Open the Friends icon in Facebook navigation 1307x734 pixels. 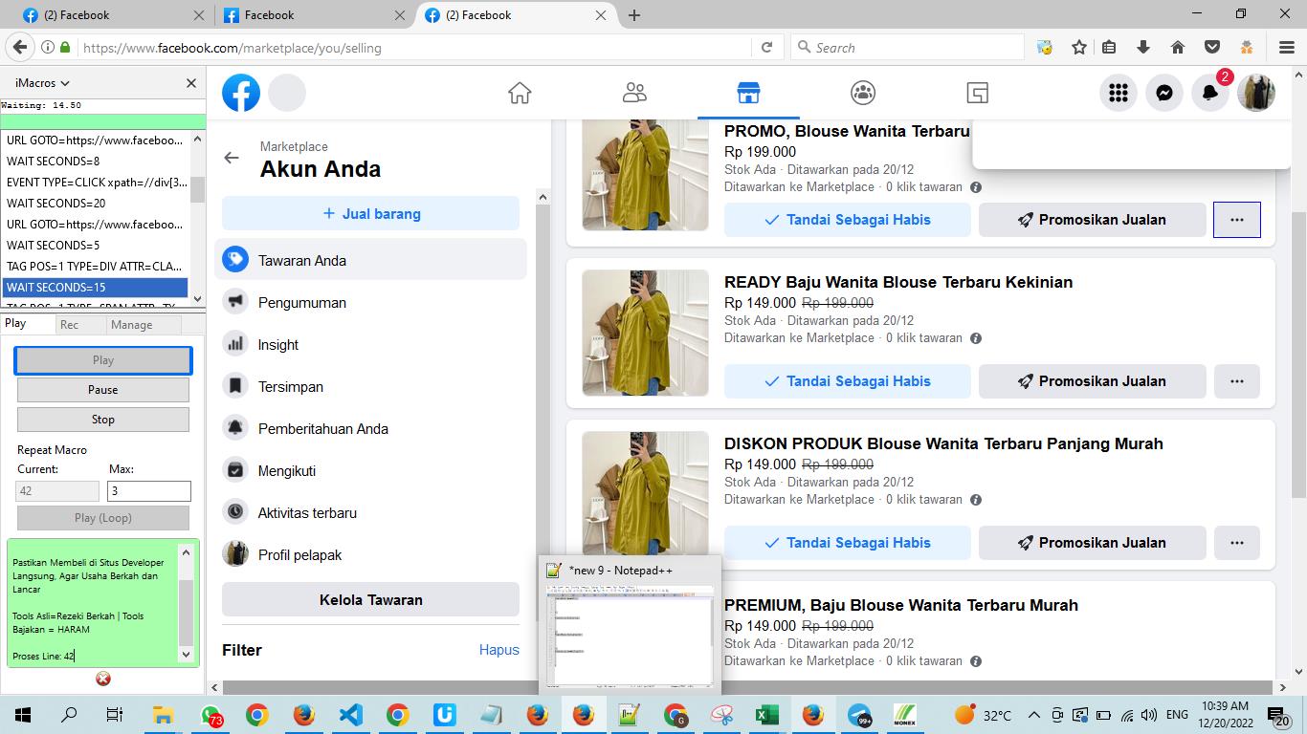(x=634, y=93)
